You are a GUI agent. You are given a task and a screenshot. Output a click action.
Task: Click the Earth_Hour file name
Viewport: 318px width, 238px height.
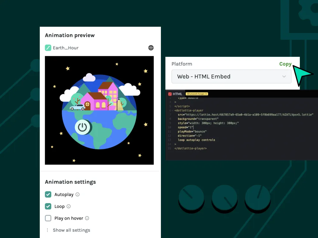coord(66,48)
